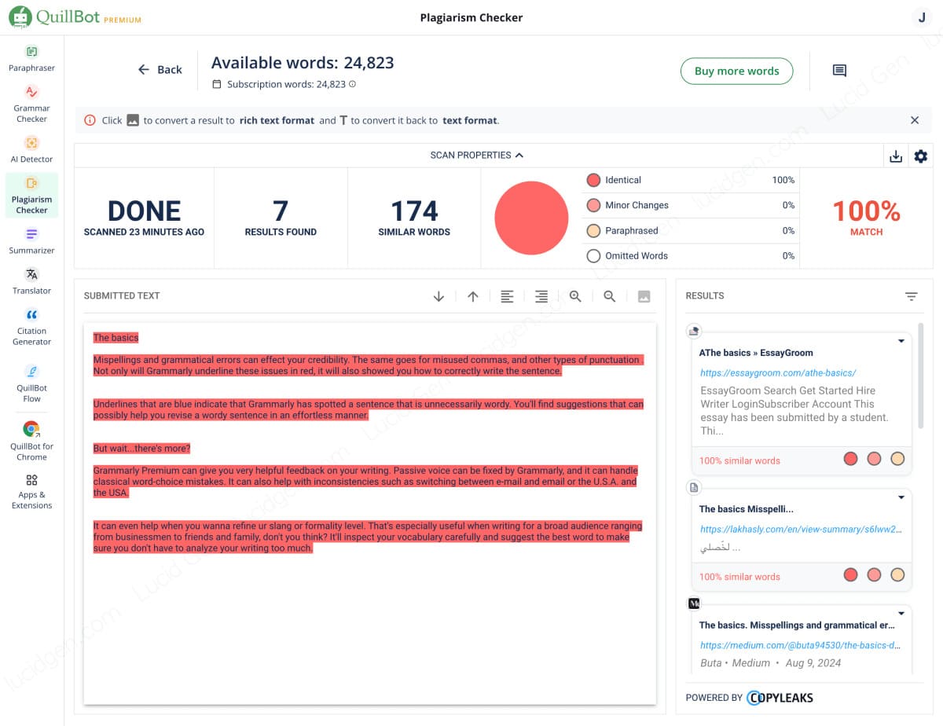Align submitted text to the left
Screen dimensions: 943x726
(507, 296)
